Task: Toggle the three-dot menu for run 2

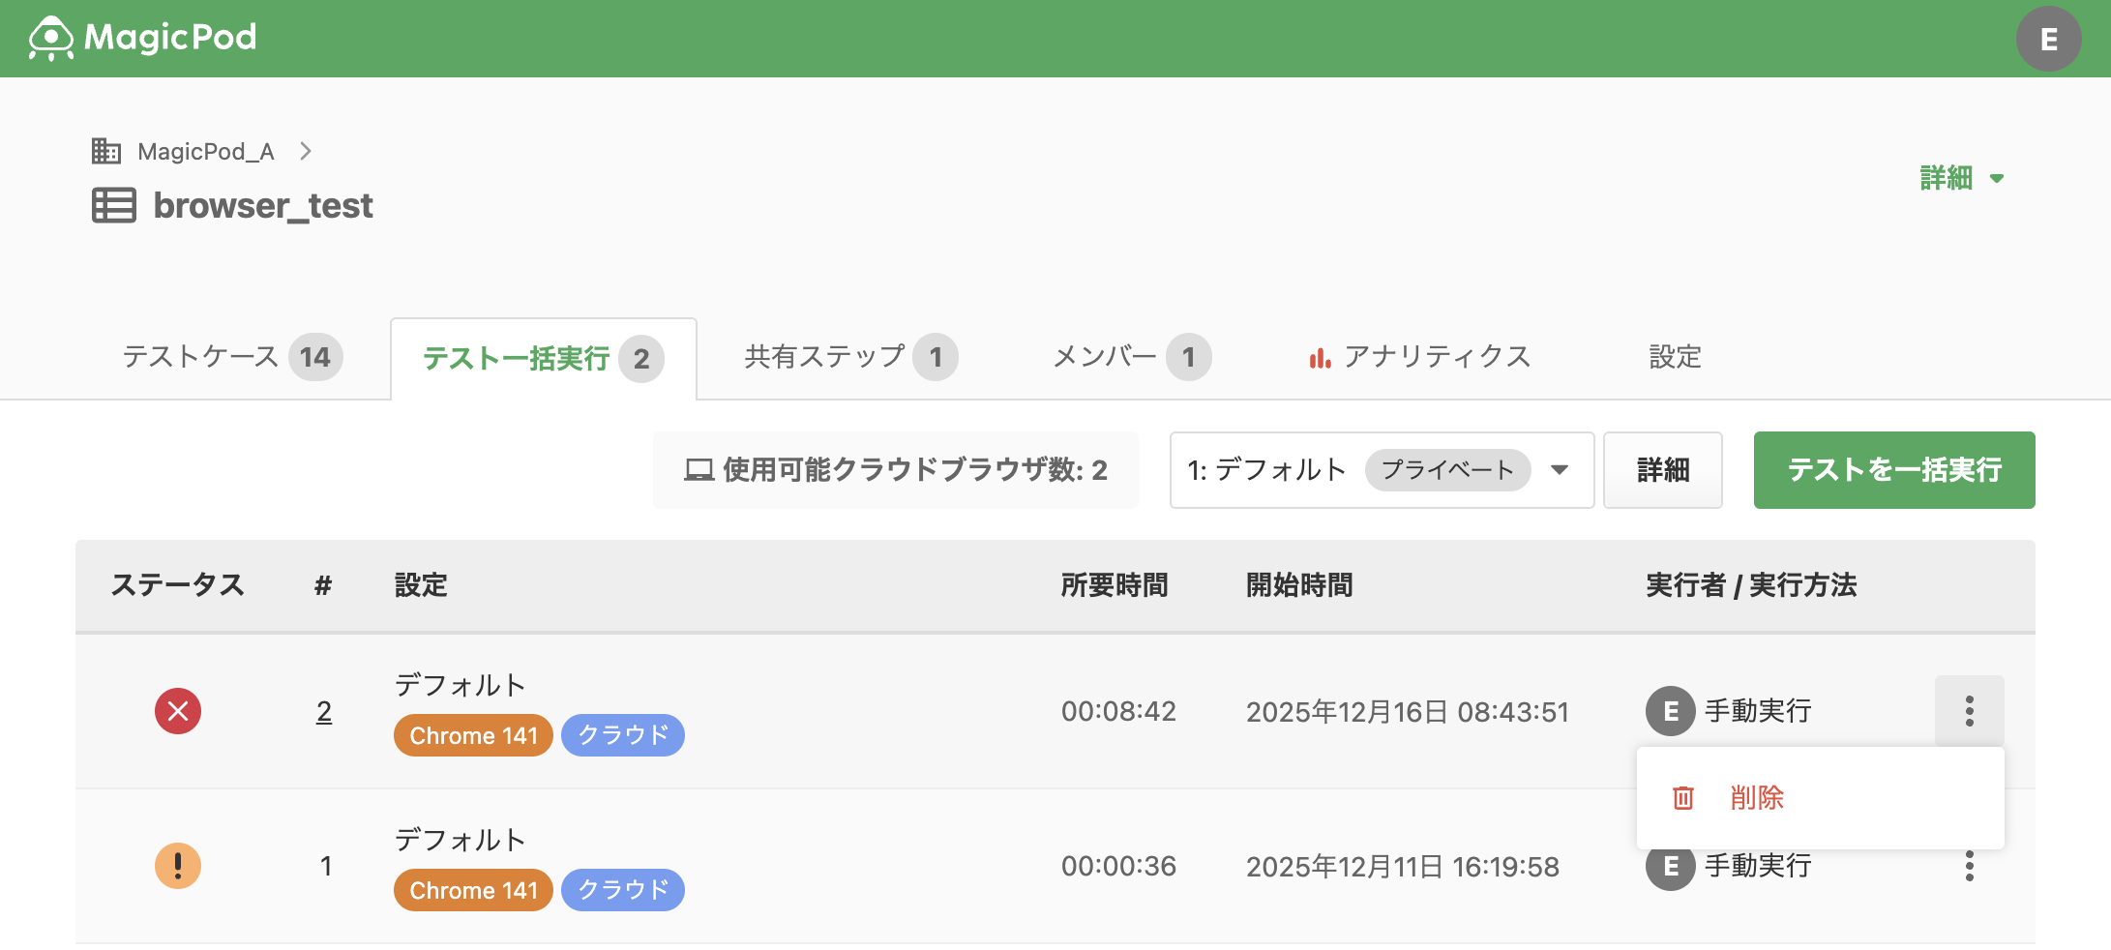Action: 1969,711
